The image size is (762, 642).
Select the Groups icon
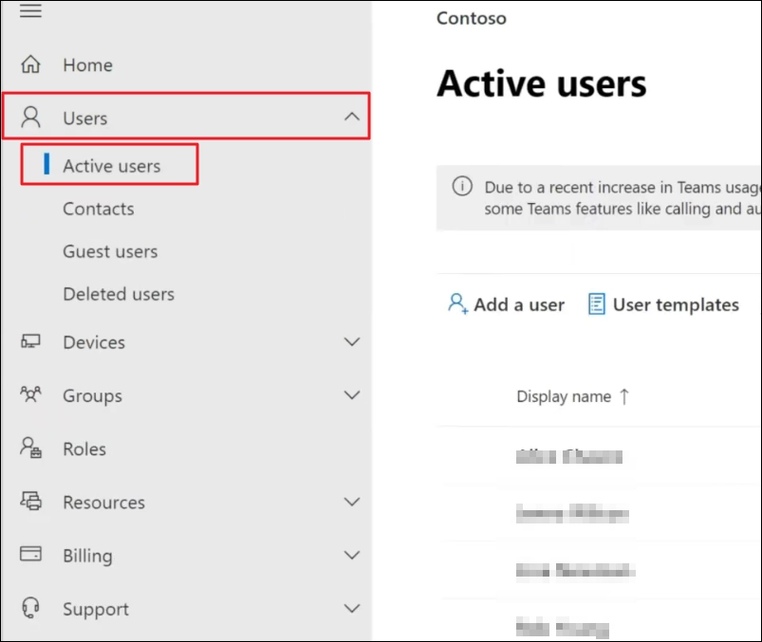pos(28,395)
